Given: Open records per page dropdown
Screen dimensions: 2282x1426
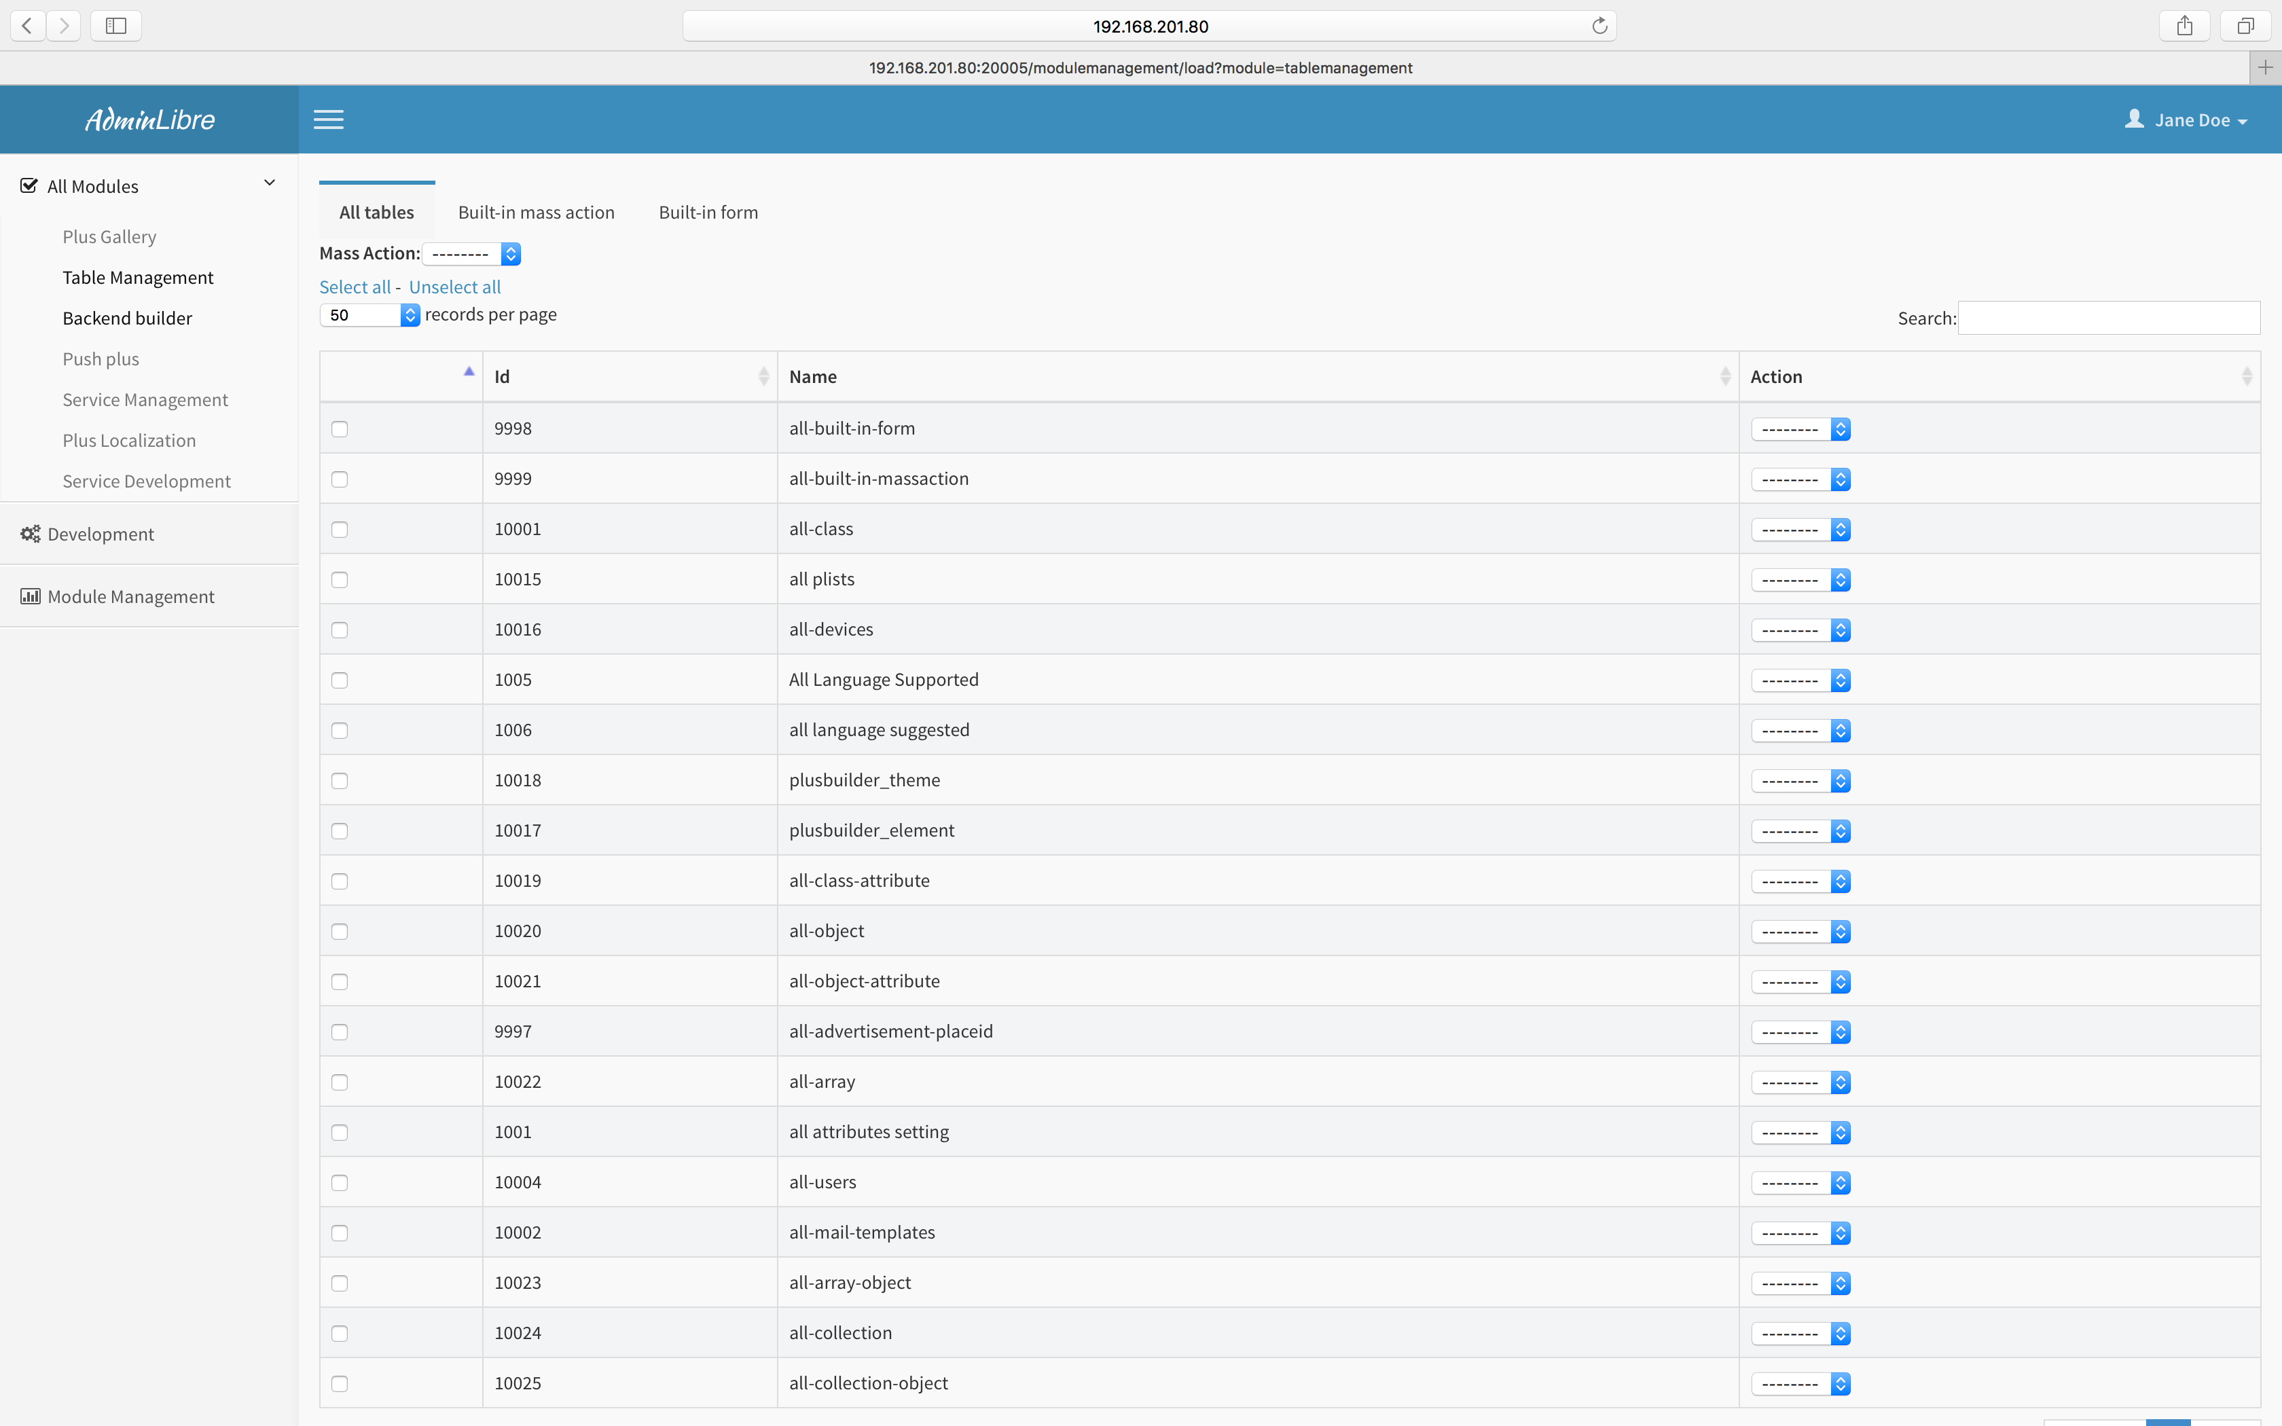Looking at the screenshot, I should 369,315.
